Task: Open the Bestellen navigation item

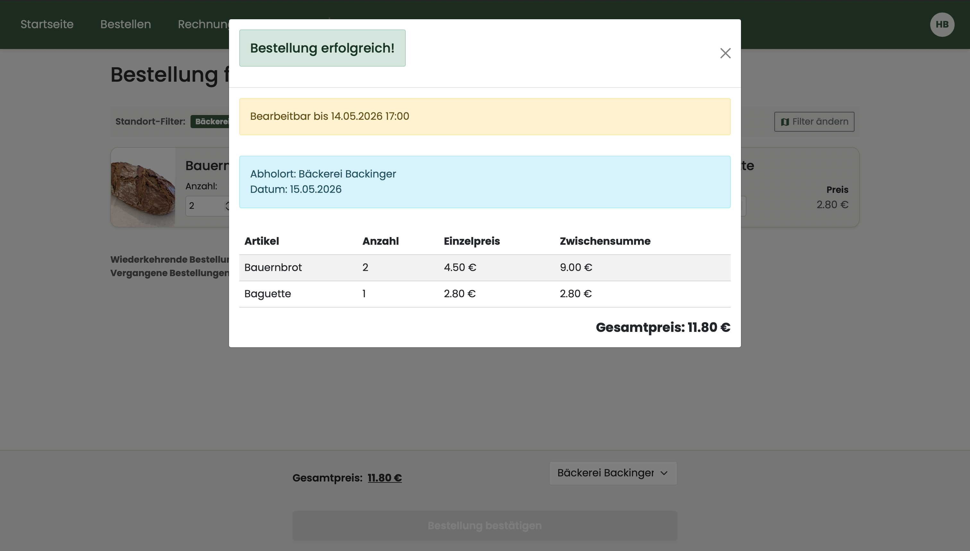Action: tap(125, 24)
